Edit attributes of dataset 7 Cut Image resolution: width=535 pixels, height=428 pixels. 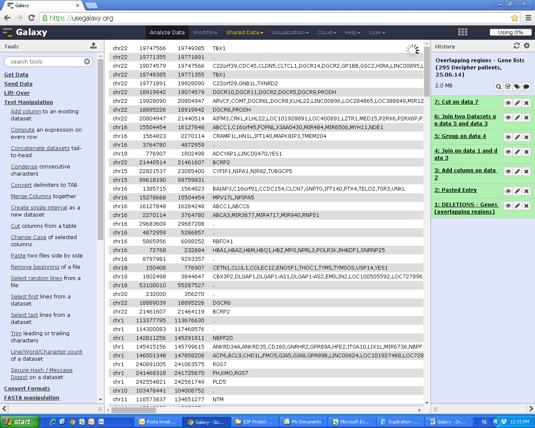(x=517, y=103)
